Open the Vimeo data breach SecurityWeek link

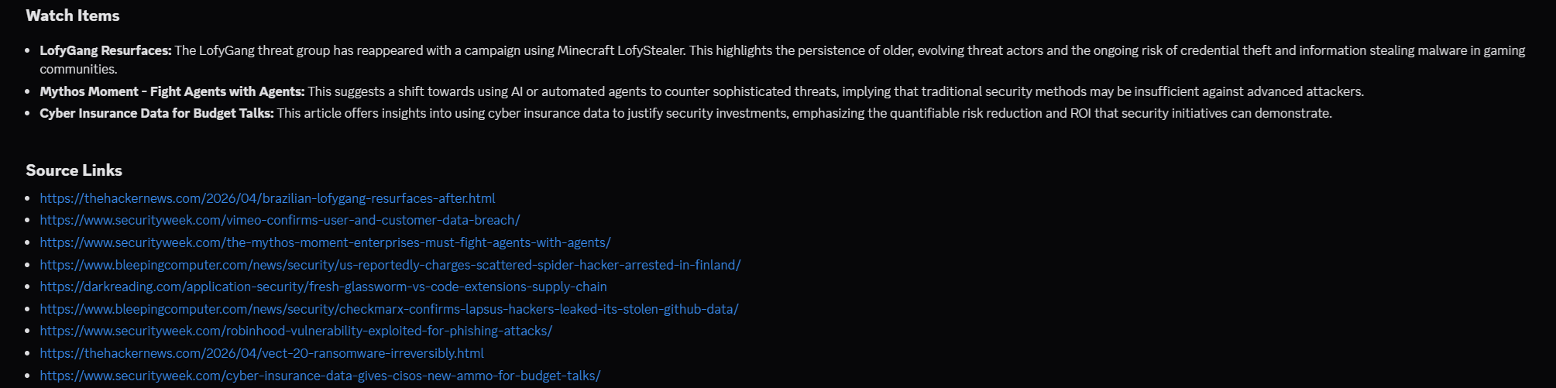(x=280, y=220)
